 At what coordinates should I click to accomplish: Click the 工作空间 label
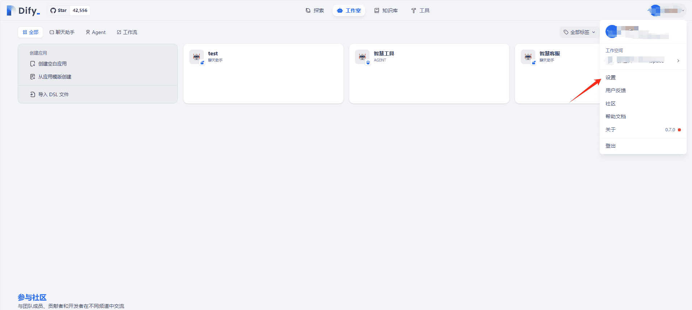tap(614, 51)
